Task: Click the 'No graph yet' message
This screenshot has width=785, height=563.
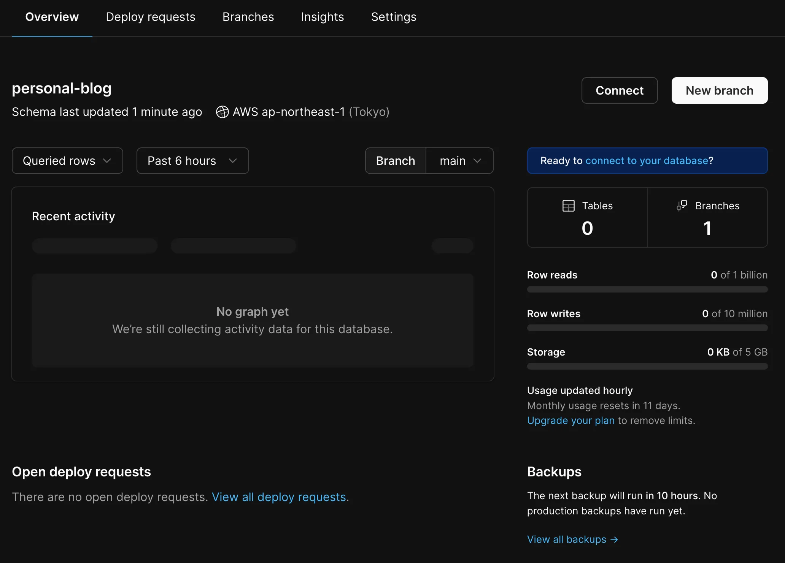Action: tap(253, 312)
